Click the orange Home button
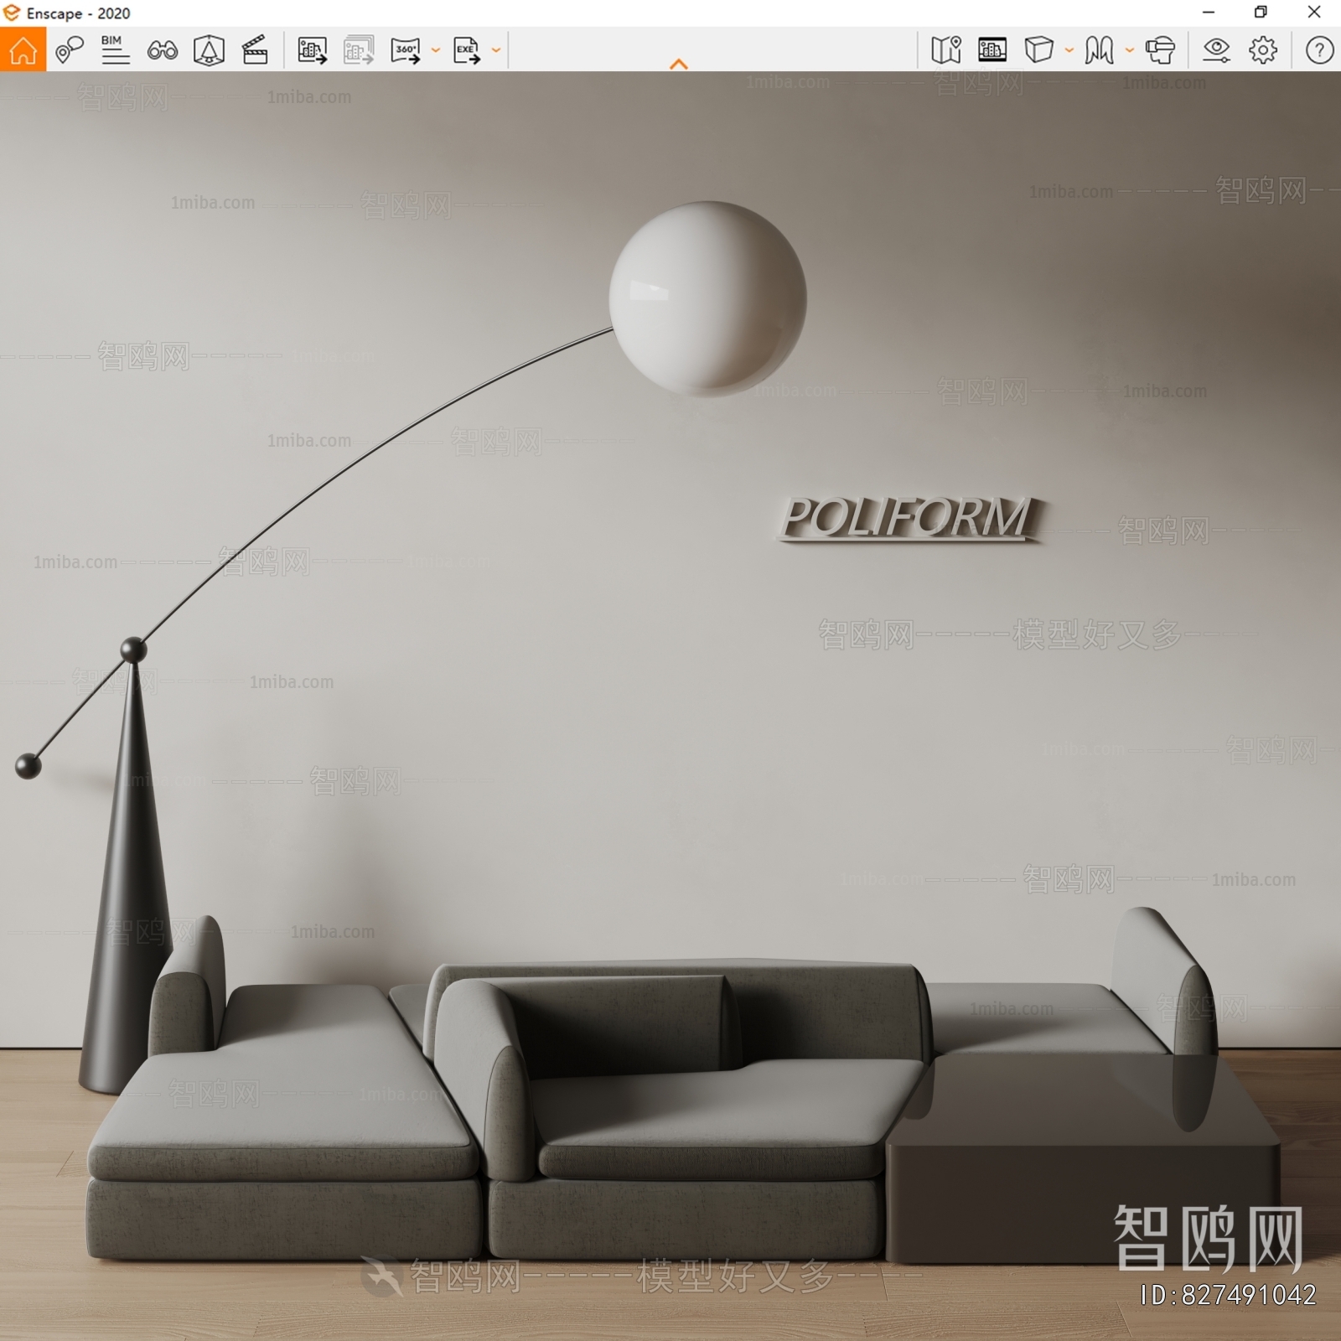The width and height of the screenshot is (1341, 1341). [23, 50]
